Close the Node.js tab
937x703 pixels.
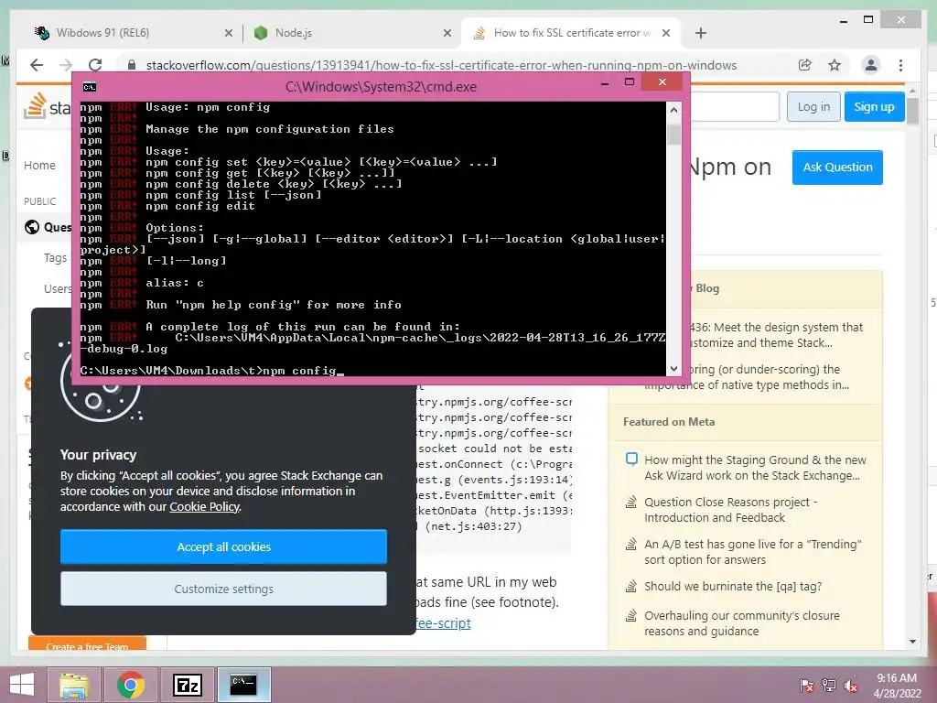[447, 33]
